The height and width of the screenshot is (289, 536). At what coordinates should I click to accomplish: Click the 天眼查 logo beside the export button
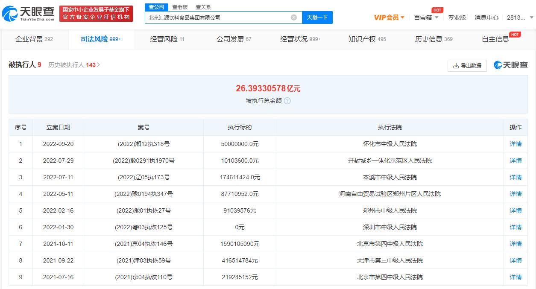point(511,65)
